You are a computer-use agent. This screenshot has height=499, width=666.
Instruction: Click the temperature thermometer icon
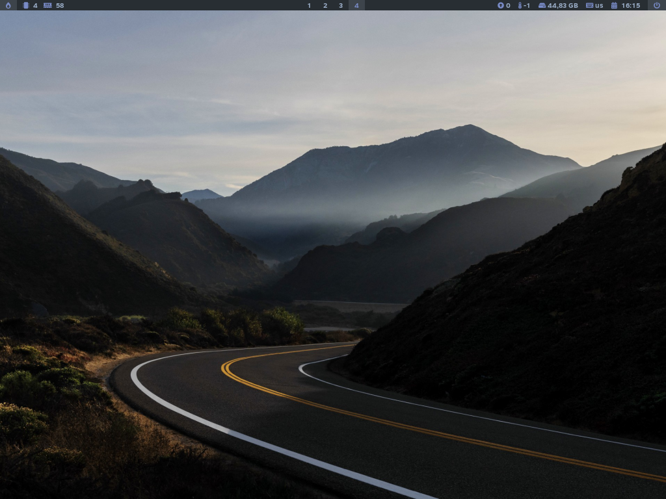click(x=520, y=5)
